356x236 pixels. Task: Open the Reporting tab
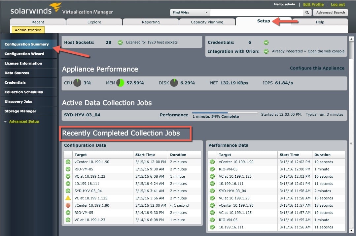coord(151,22)
